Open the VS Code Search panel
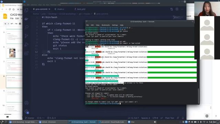 click(x=26, y=27)
